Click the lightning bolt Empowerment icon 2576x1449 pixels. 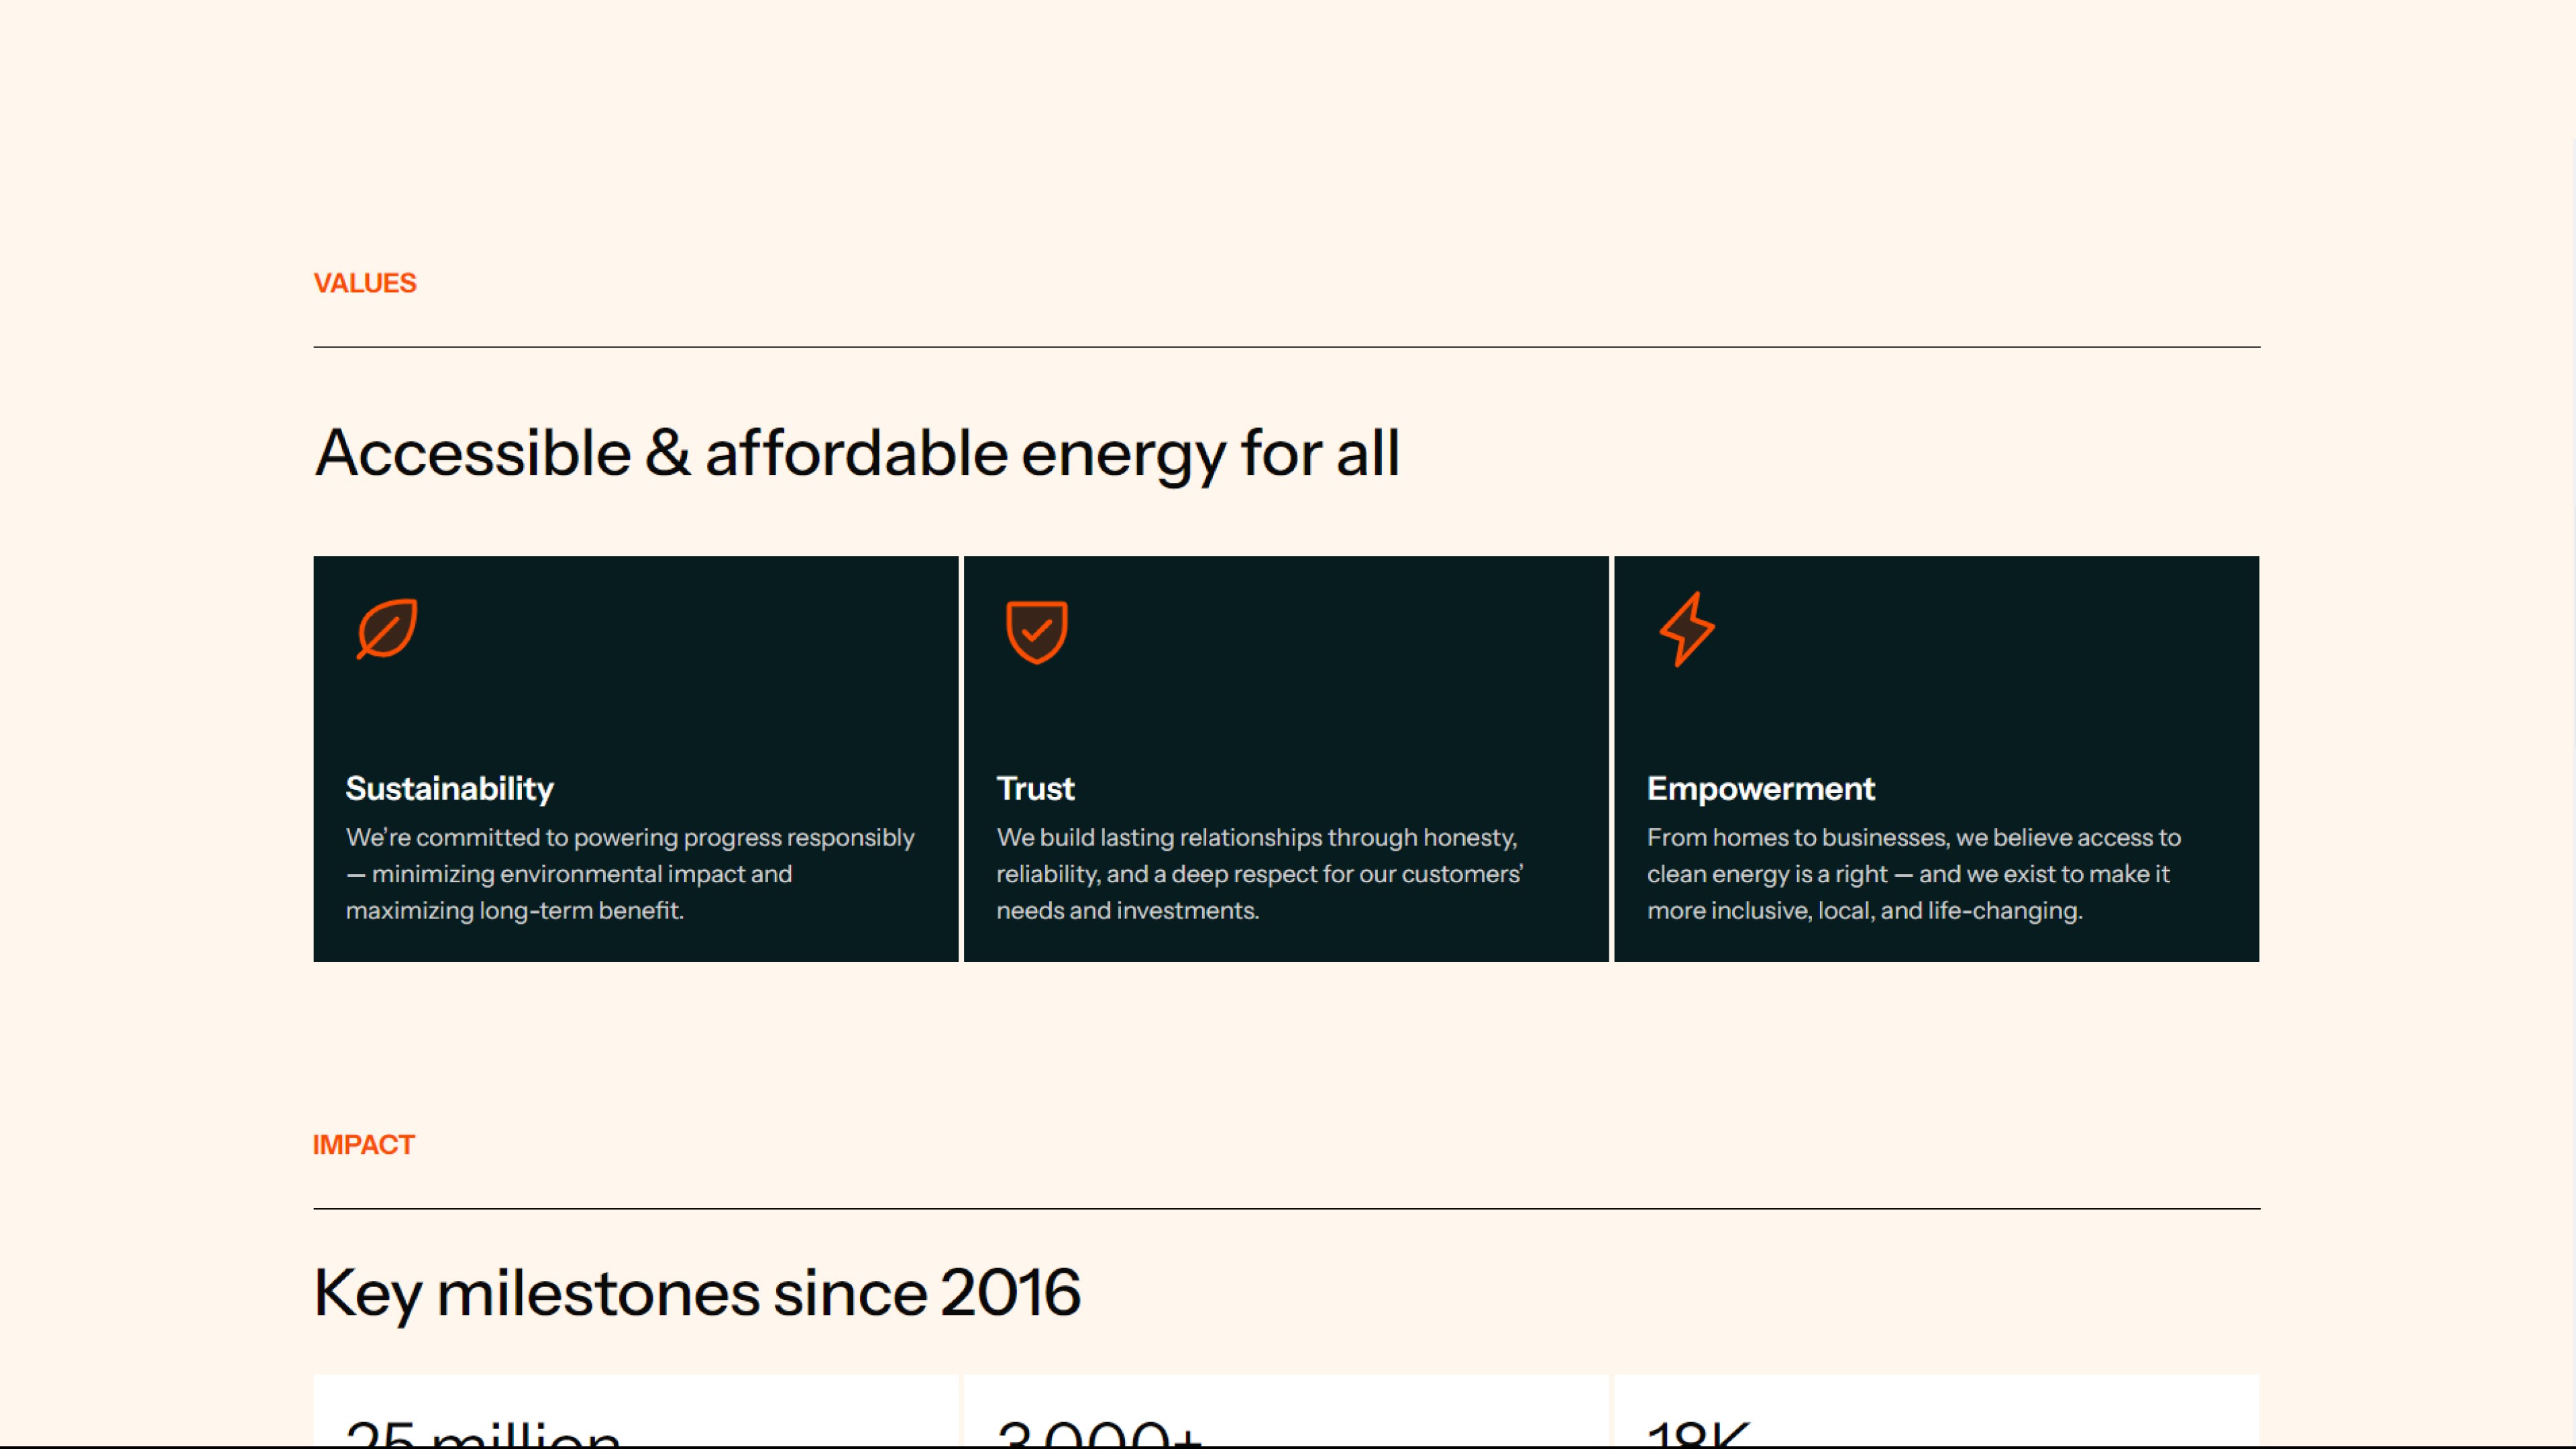[1687, 629]
